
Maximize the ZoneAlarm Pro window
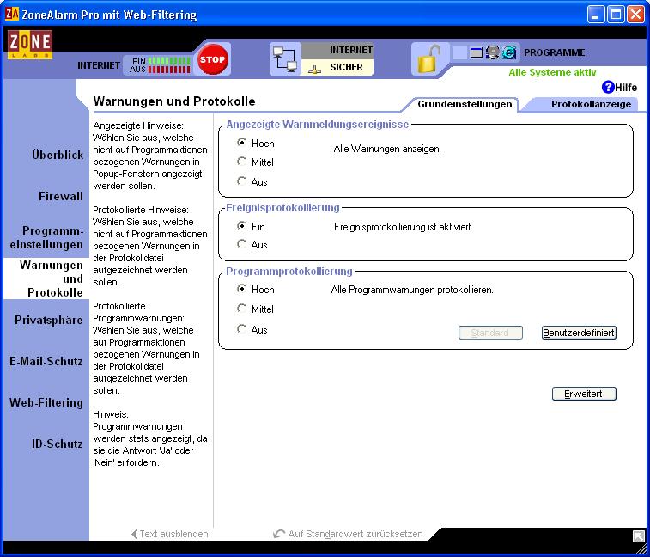(x=616, y=15)
